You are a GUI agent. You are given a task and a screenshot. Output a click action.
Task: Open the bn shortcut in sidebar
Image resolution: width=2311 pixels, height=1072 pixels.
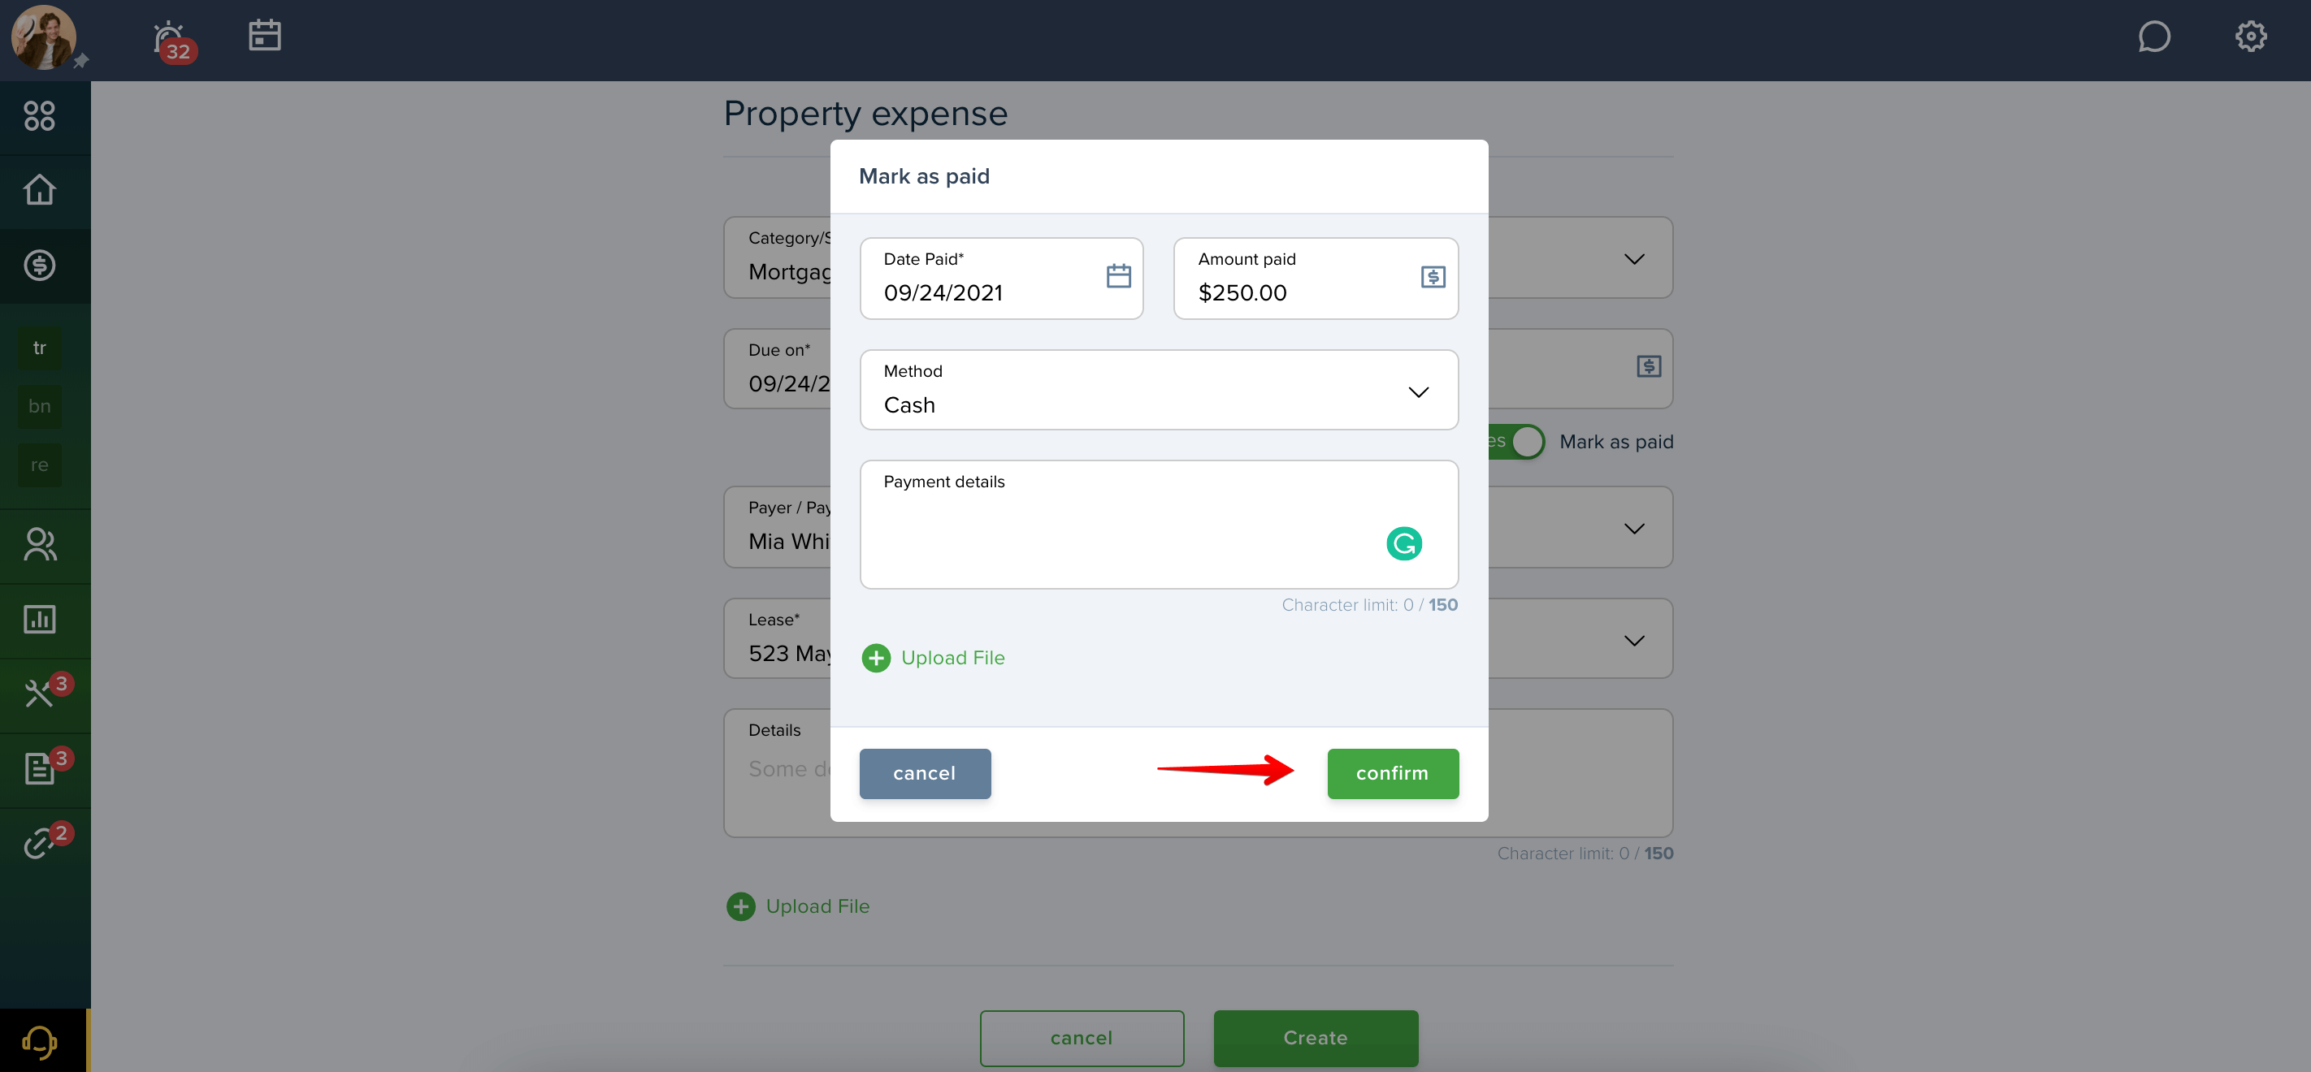[x=40, y=406]
